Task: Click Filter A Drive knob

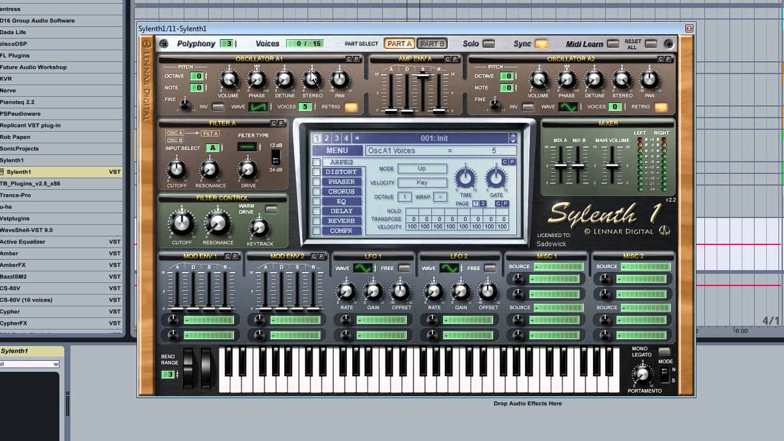Action: click(x=248, y=169)
